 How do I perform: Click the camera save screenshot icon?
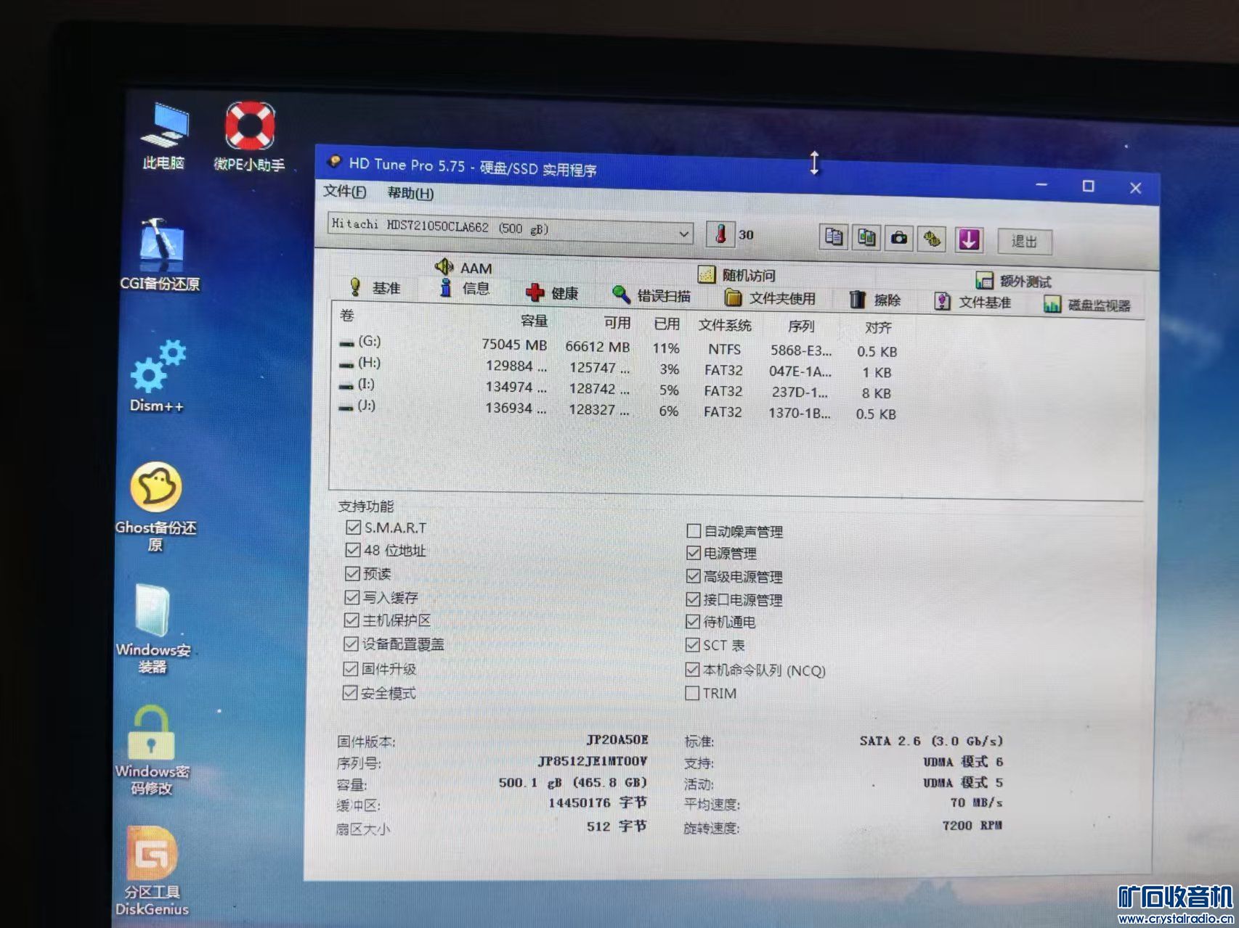pyautogui.click(x=899, y=238)
